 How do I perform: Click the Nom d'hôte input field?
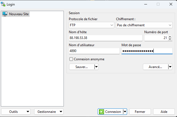click(x=105, y=38)
